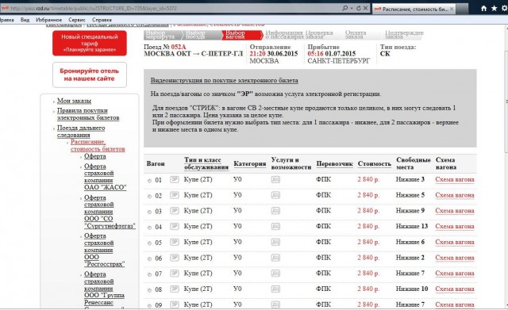Open Расписание, стоимость билетов sidebar link
This screenshot has height=310, width=508.
point(98,145)
